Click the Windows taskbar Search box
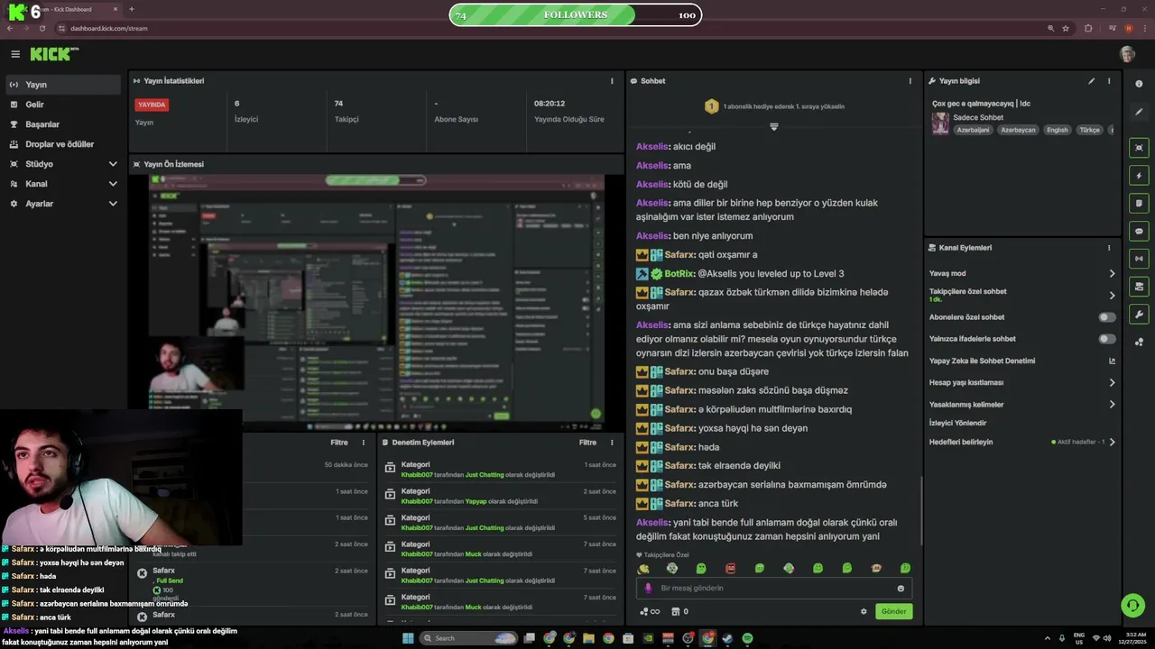This screenshot has width=1155, height=649. click(x=468, y=638)
